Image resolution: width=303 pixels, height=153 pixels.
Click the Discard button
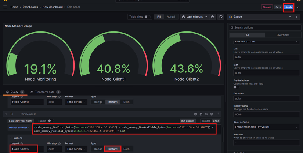(267, 7)
